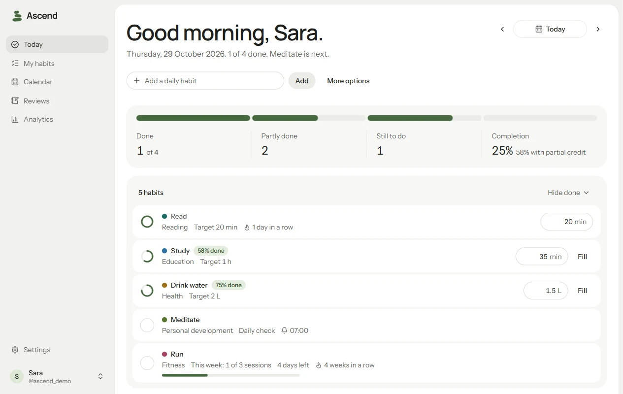Click the Study 58% done badge
The height and width of the screenshot is (394, 623).
211,251
